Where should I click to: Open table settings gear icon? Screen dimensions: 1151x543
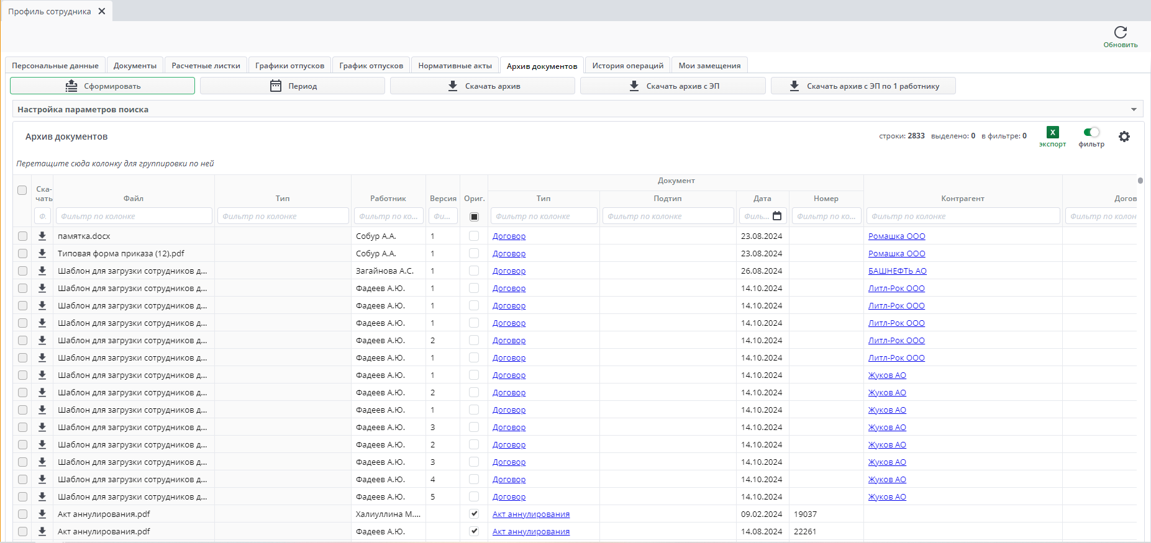[x=1124, y=137]
